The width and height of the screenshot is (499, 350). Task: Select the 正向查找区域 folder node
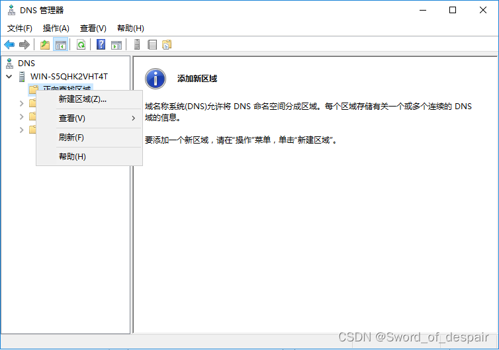[x=60, y=87]
